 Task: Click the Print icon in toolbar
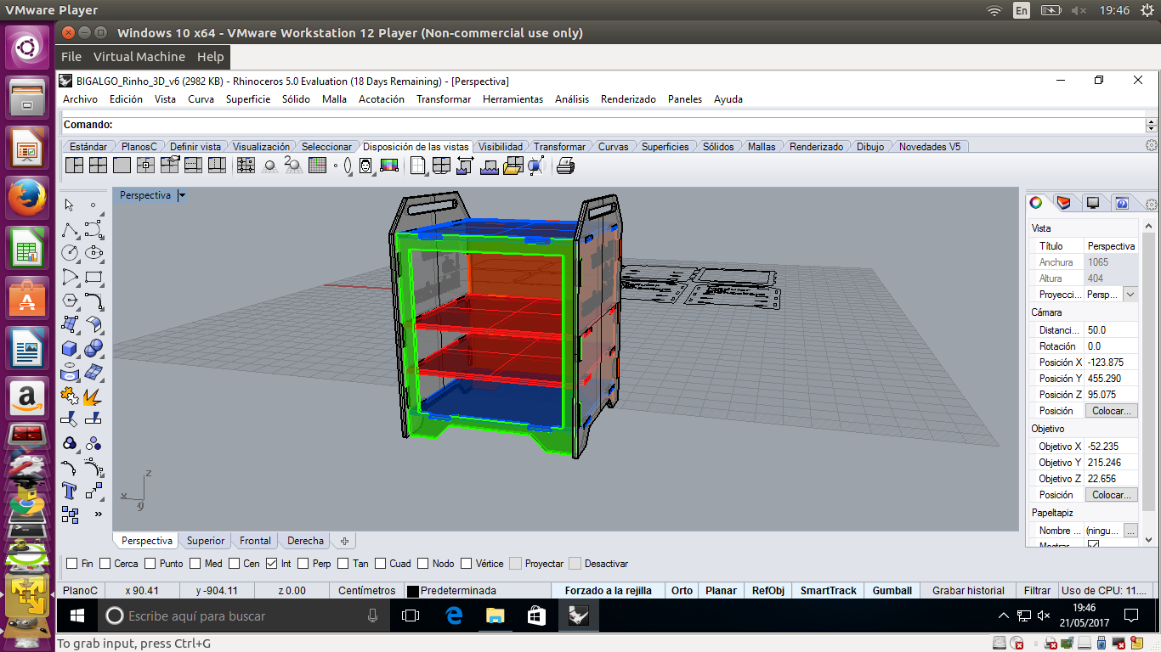pyautogui.click(x=565, y=166)
